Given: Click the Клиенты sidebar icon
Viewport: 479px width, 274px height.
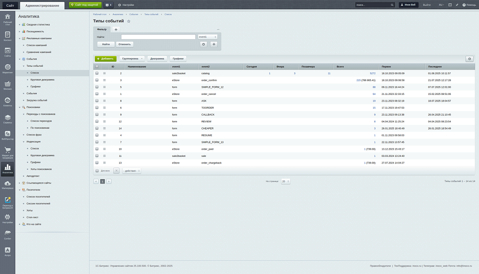Looking at the screenshot, I should pyautogui.click(x=7, y=102).
